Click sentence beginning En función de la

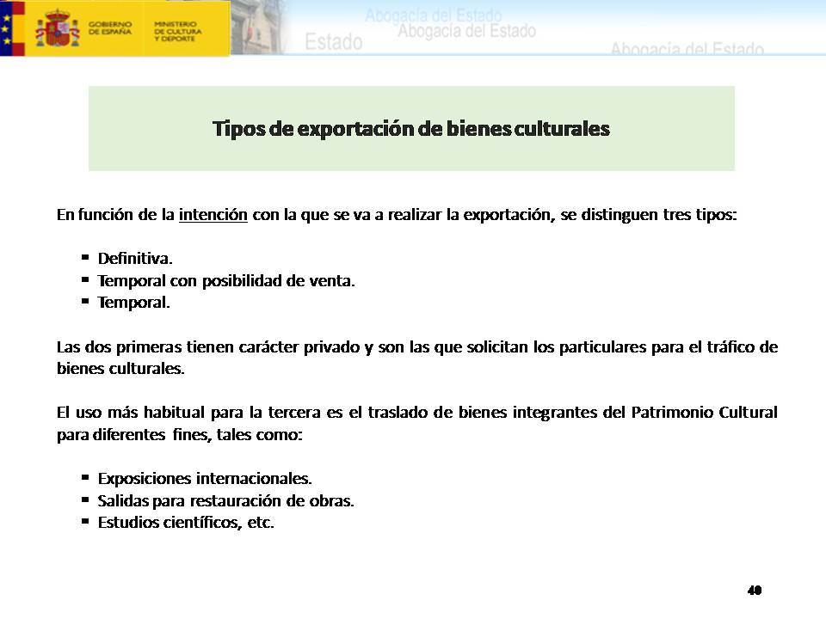pos(397,215)
